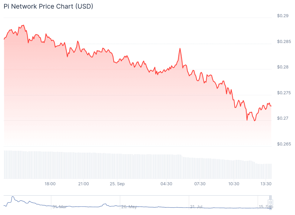The height and width of the screenshot is (215, 295).
Task: Click the '31. Mar' navigator label
Action: [x=59, y=207]
